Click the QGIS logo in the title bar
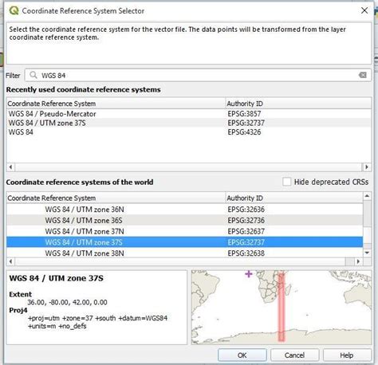This screenshot has width=378, height=365. point(14,10)
